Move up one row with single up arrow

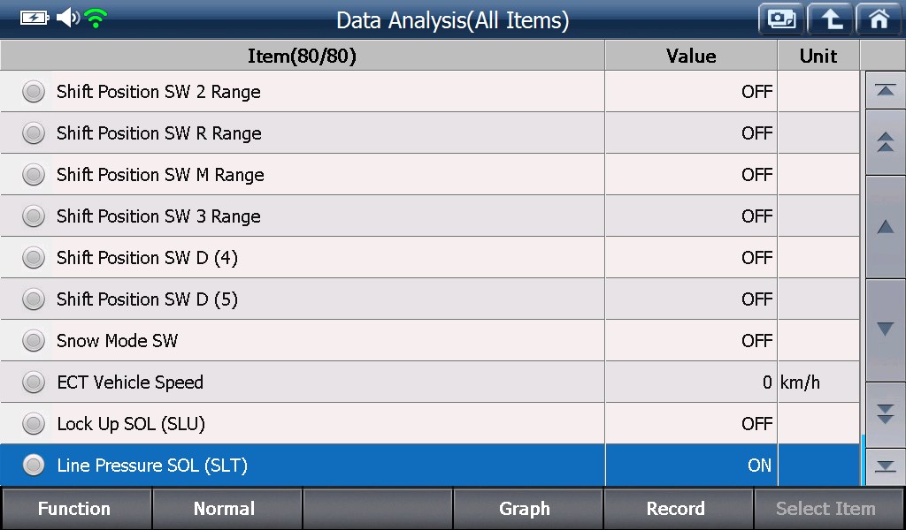click(x=885, y=227)
